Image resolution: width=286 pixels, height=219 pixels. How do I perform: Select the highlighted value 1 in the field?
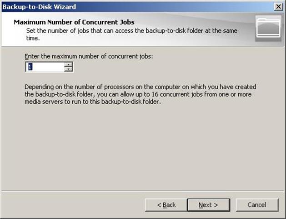(30, 67)
